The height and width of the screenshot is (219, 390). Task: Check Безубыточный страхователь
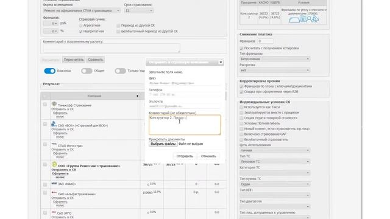[x=241, y=140]
